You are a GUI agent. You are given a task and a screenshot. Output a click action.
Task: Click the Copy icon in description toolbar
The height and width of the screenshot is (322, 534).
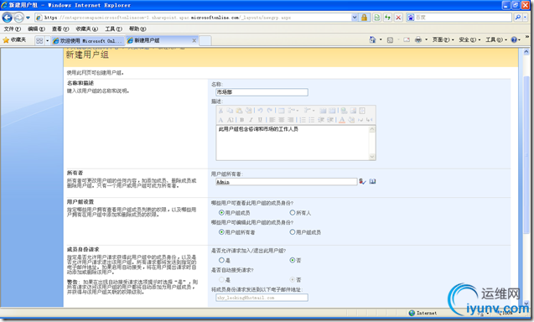[230, 111]
